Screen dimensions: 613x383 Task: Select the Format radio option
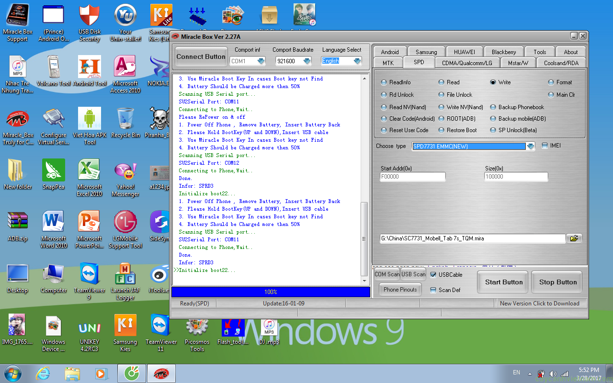coord(560,82)
